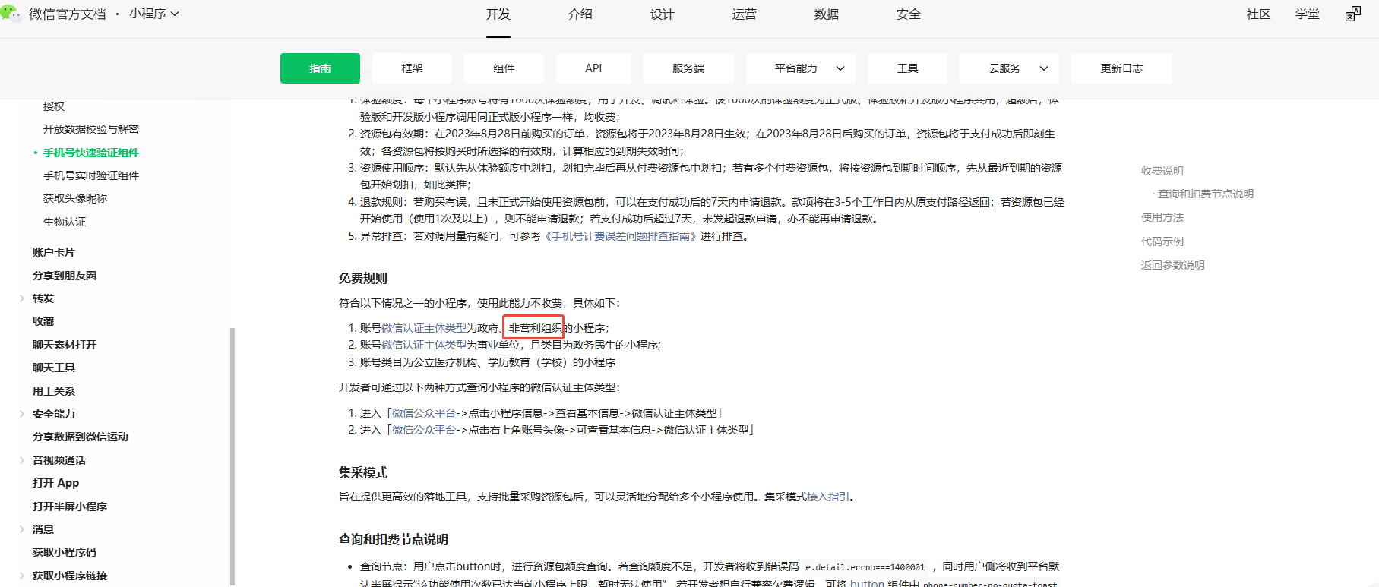This screenshot has height=587, width=1379.
Task: Follow the 《手机号计费误差问题排查指南》 link
Action: pos(620,236)
